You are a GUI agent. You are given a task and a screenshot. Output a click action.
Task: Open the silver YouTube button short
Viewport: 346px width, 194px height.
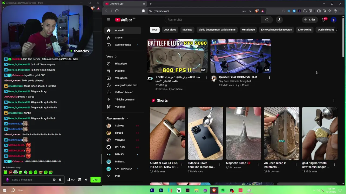205,133
